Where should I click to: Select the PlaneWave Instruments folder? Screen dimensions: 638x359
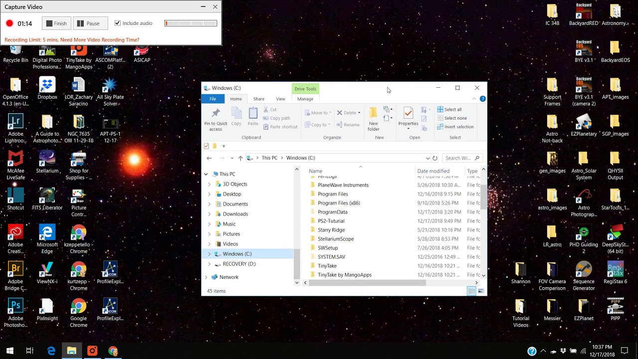point(343,185)
